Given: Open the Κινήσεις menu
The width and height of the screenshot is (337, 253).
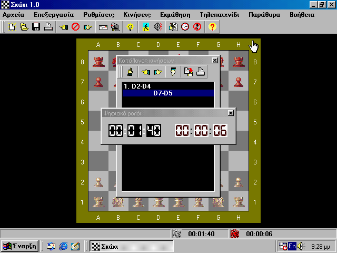Looking at the screenshot, I should (x=137, y=15).
